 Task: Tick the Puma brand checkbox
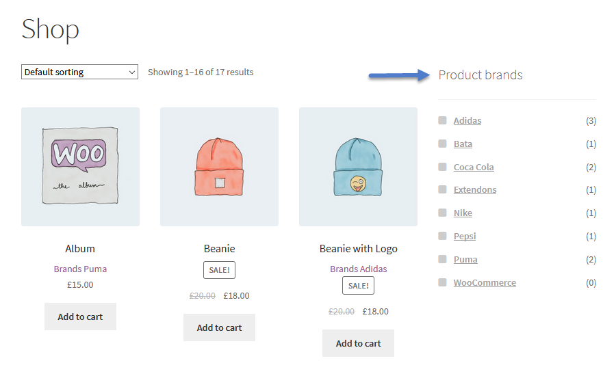[442, 259]
